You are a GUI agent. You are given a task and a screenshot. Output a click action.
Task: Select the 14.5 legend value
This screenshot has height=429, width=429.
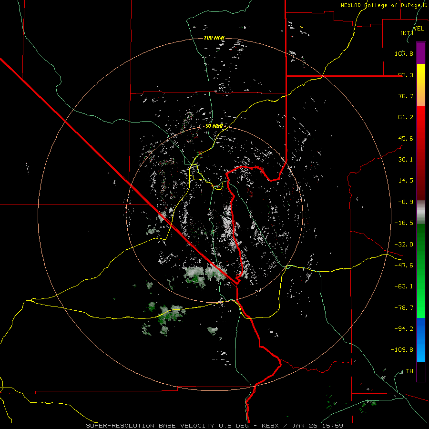(406, 181)
